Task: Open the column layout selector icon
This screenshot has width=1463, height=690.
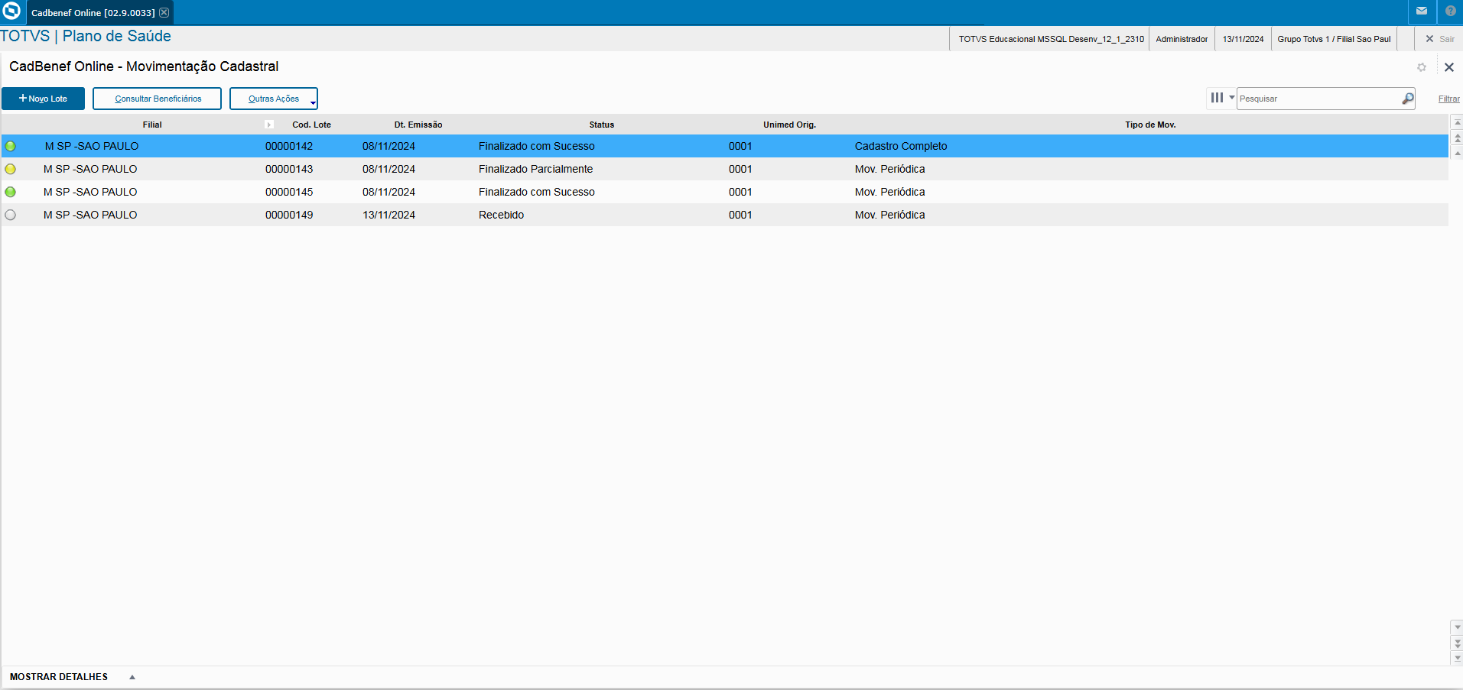Action: 1221,98
